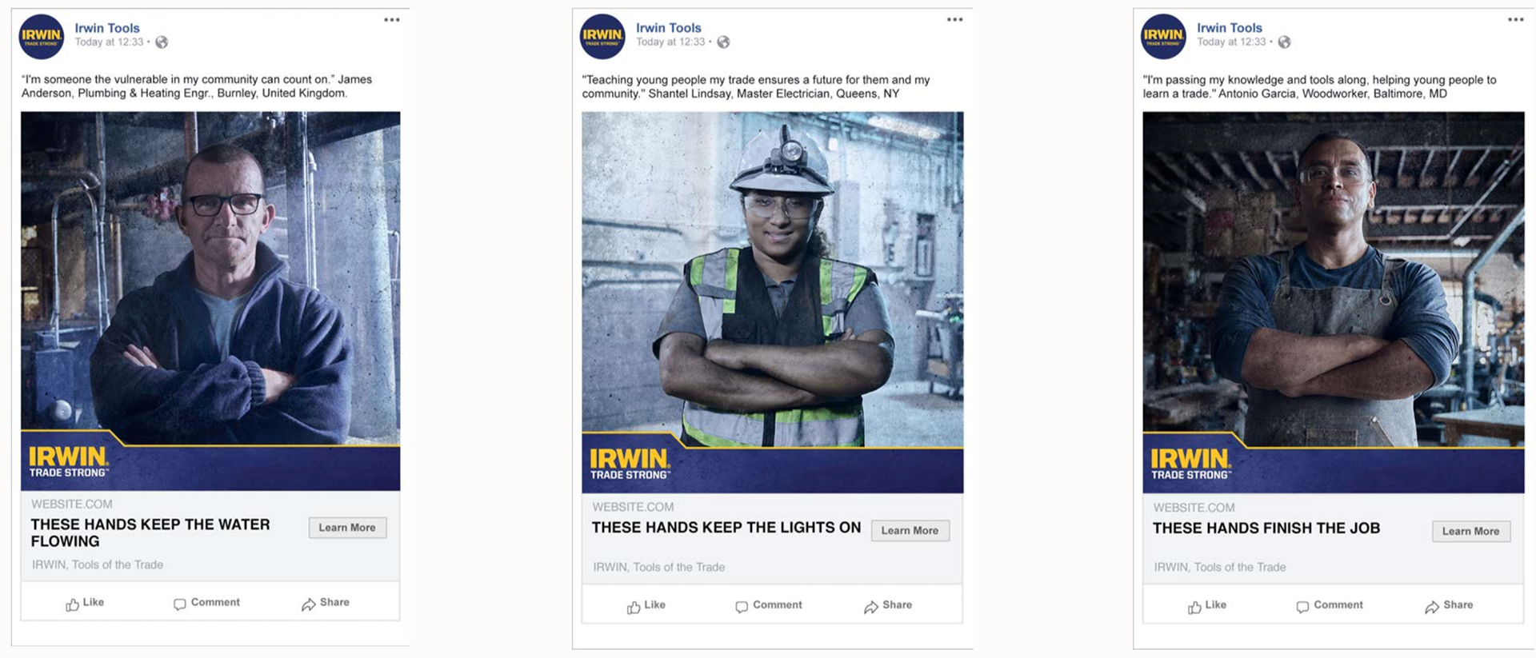Open the three-dot options menu on the third post

(x=1515, y=20)
